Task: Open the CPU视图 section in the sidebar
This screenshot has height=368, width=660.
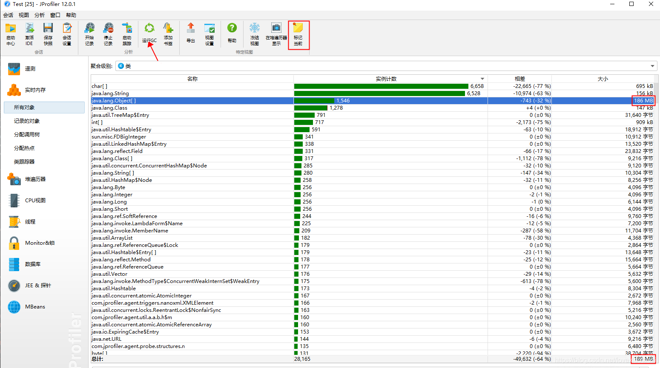Action: (35, 201)
